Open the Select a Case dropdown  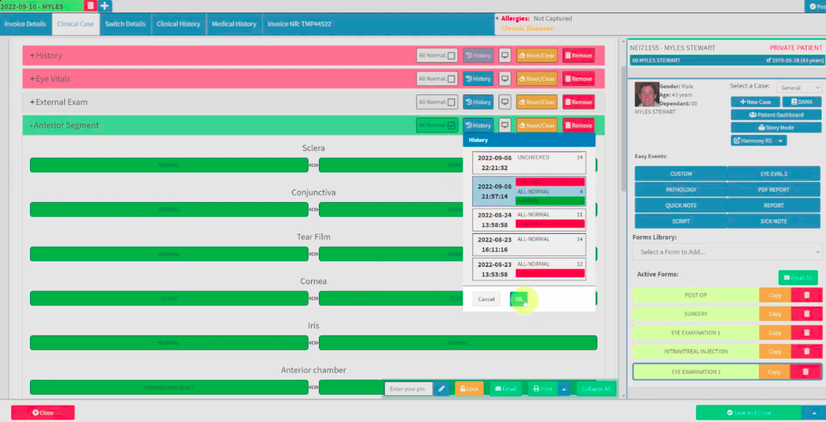(x=799, y=88)
